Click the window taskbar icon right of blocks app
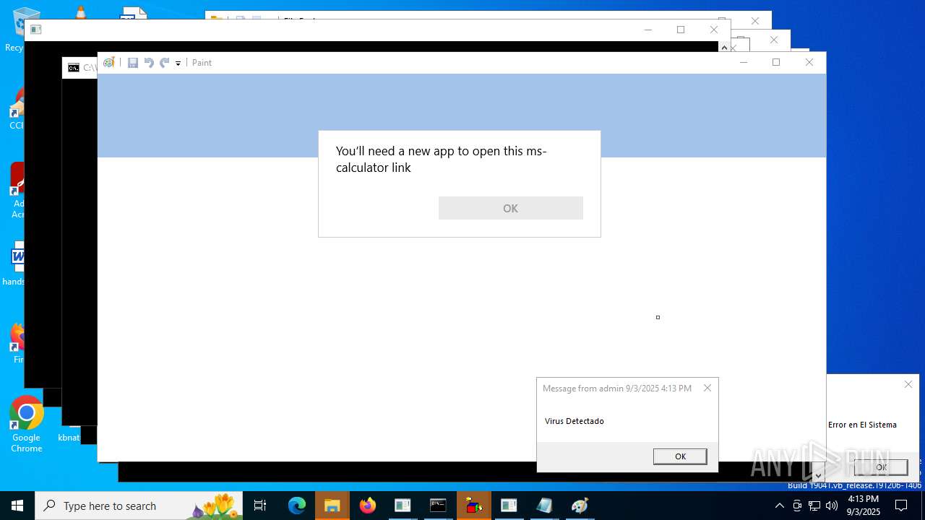925x520 pixels. click(509, 506)
